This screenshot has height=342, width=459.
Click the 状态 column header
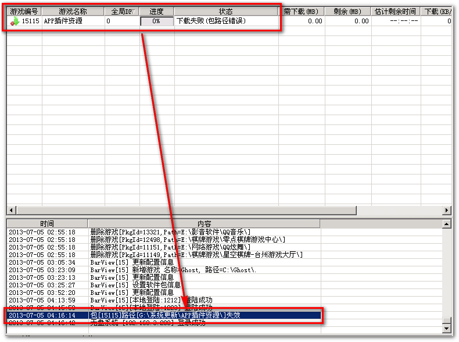[x=225, y=12]
